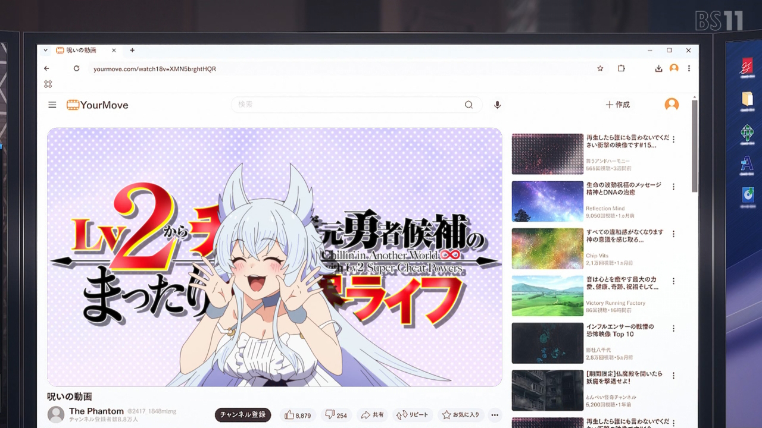The width and height of the screenshot is (762, 428).
Task: Open the gray apartment building video thumbnail
Action: [547, 390]
